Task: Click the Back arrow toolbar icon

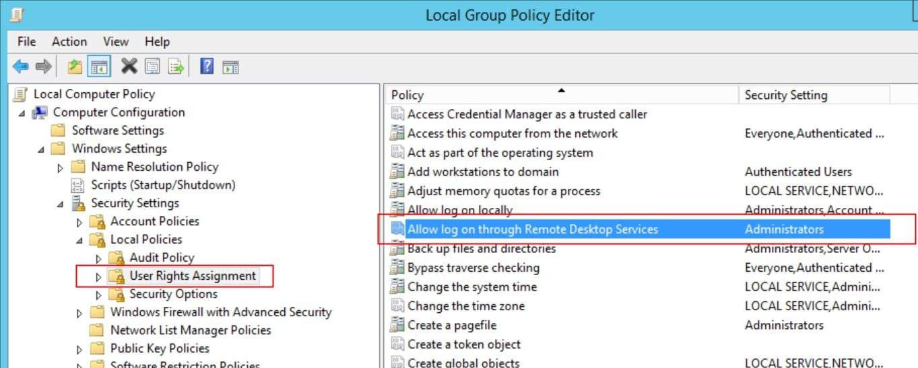Action: tap(20, 67)
